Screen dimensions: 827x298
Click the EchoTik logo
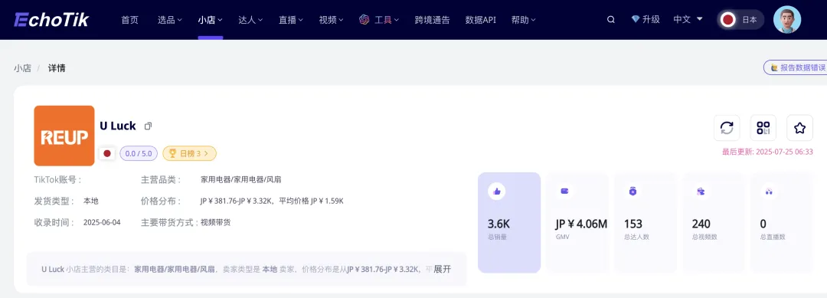(x=51, y=19)
